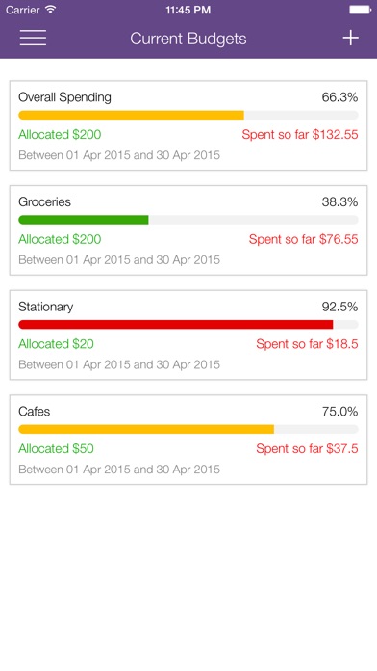Viewport: 377px width, 671px height.
Task: Open the hamburger menu icon
Action: point(33,39)
